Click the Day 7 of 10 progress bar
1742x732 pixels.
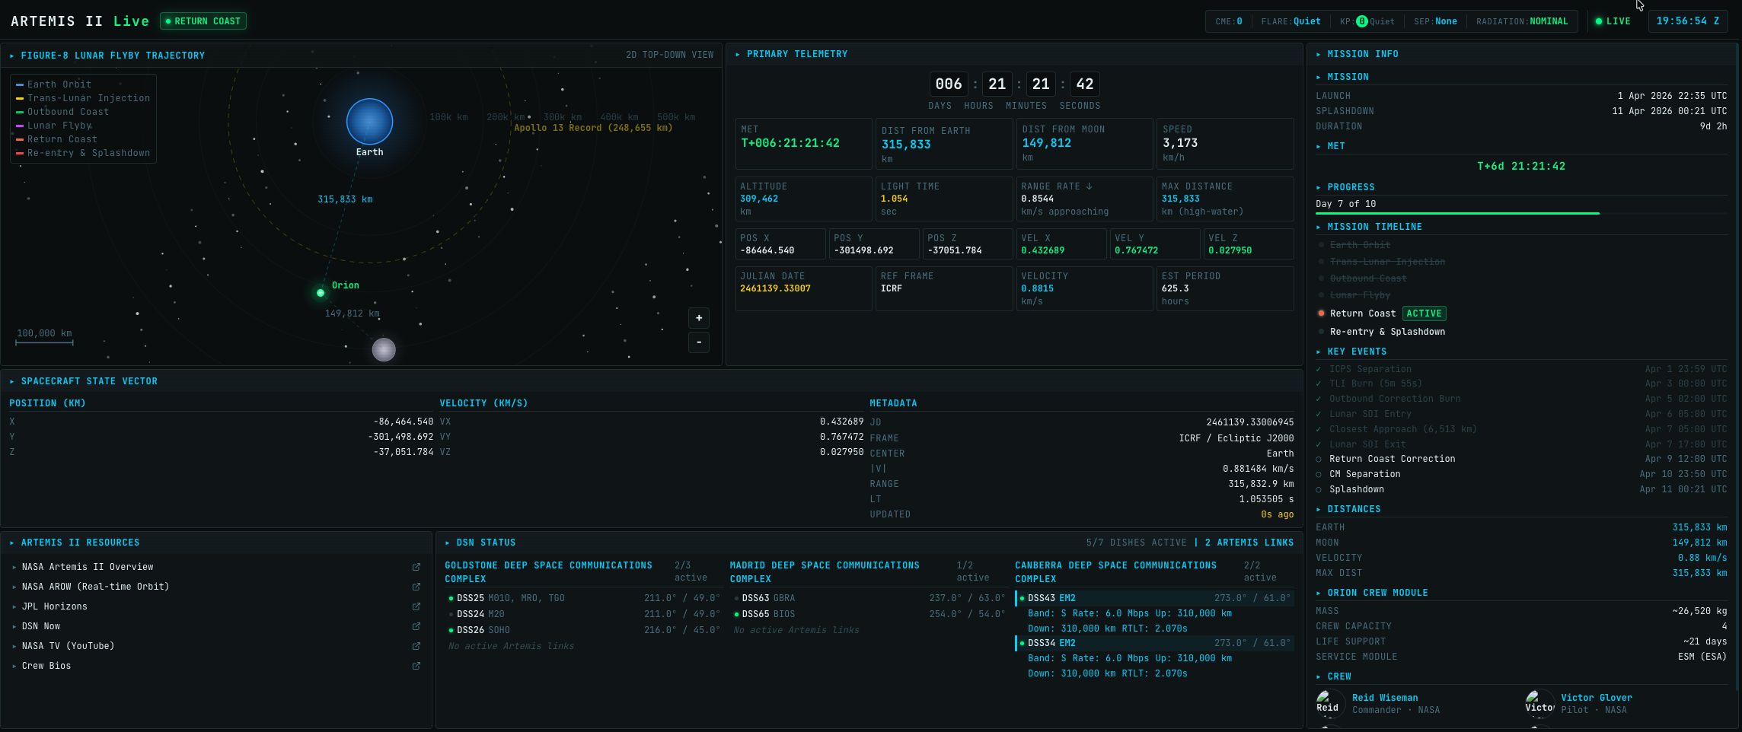pos(1521,214)
